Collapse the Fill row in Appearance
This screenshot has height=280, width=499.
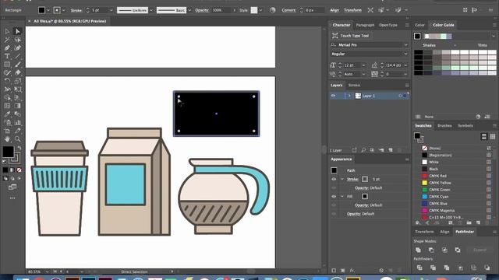342,197
